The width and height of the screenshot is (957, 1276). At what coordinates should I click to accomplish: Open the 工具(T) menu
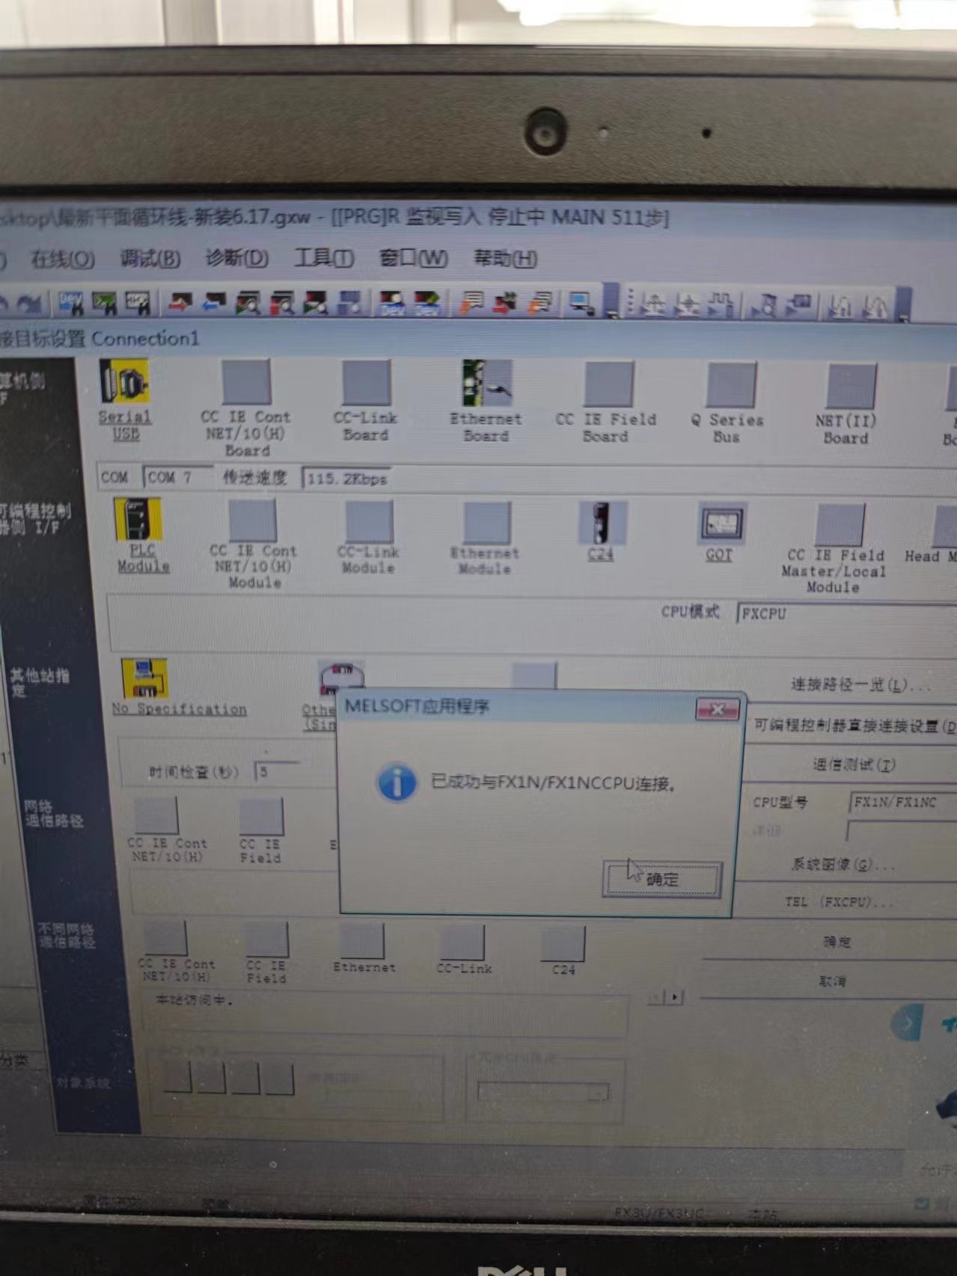click(323, 259)
